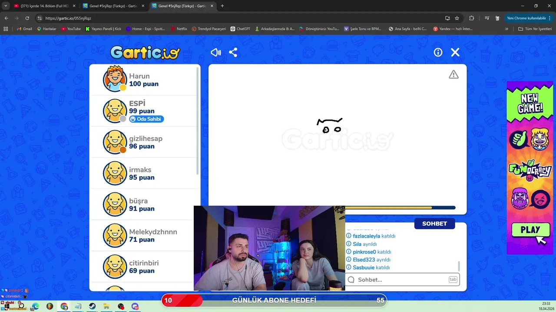Click the New Game ad banner title

click(x=530, y=103)
